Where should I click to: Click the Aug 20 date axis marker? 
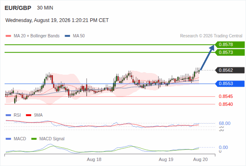(201, 160)
